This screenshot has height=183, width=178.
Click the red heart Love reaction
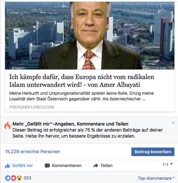(x=14, y=178)
